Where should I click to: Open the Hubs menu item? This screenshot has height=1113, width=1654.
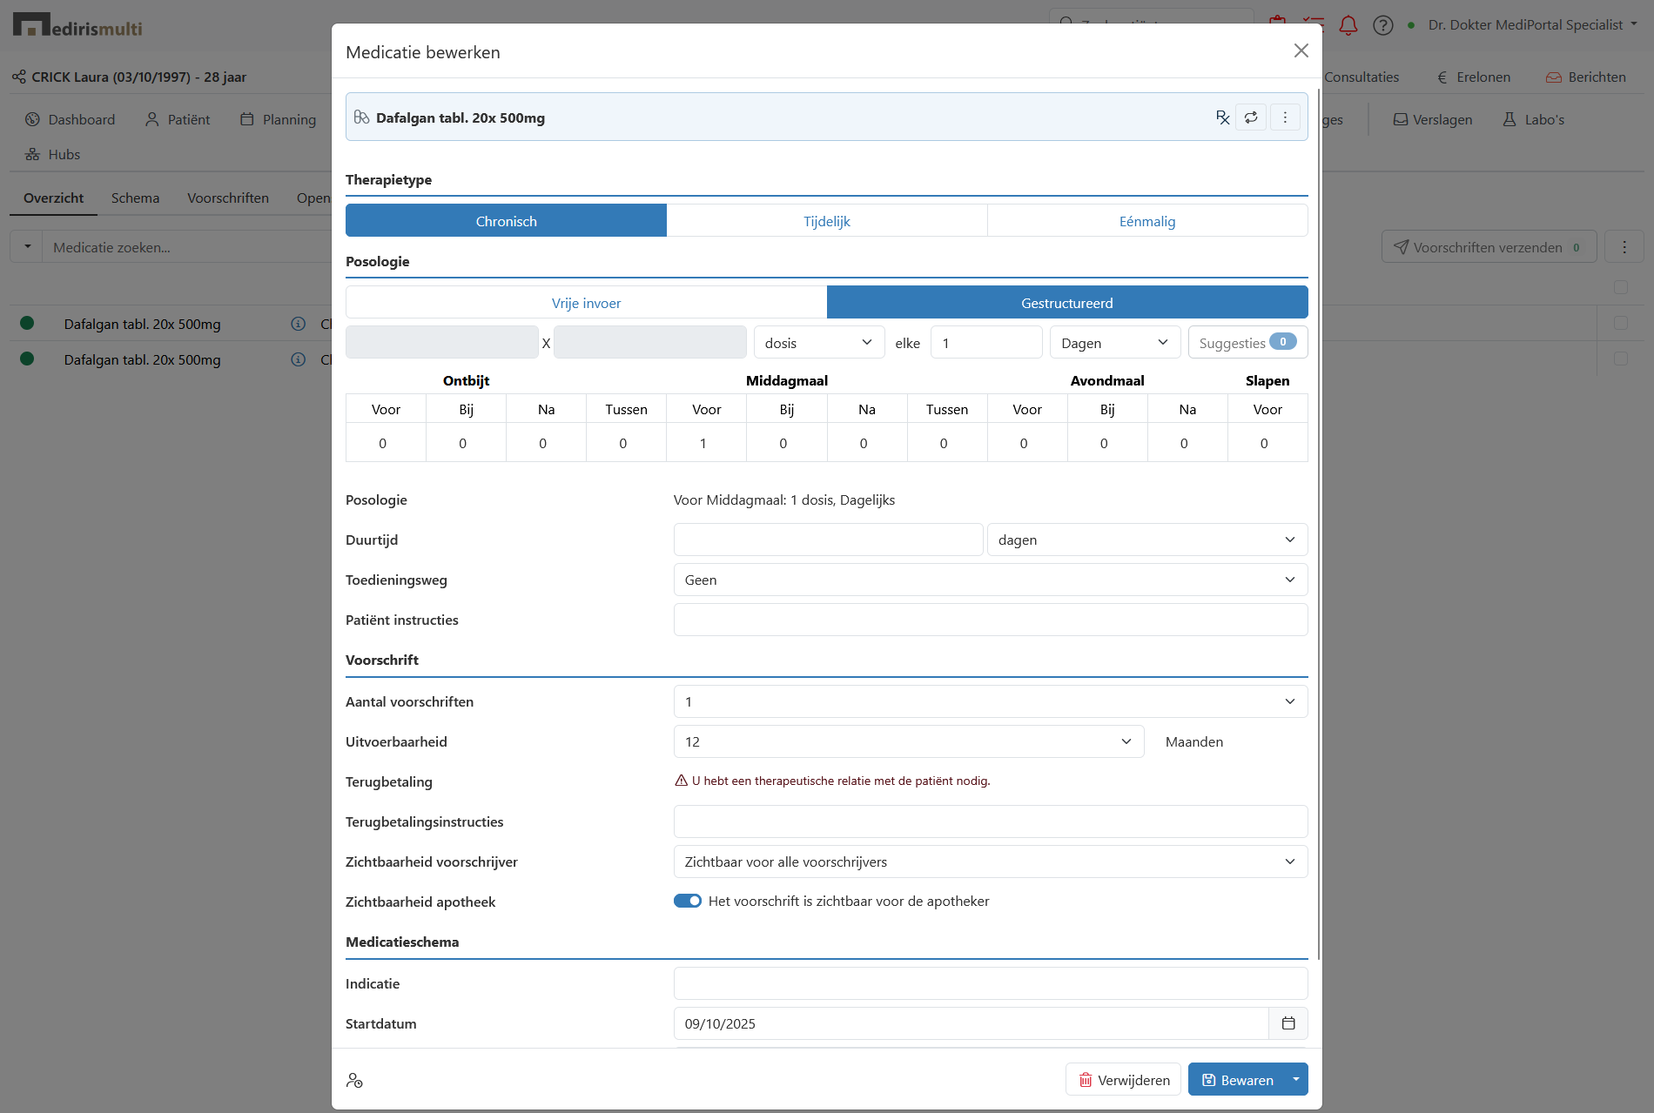click(x=52, y=154)
